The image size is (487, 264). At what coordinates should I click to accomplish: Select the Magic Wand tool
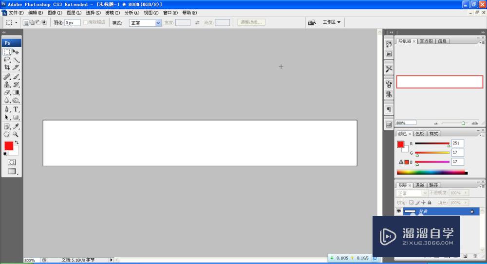[x=16, y=60]
